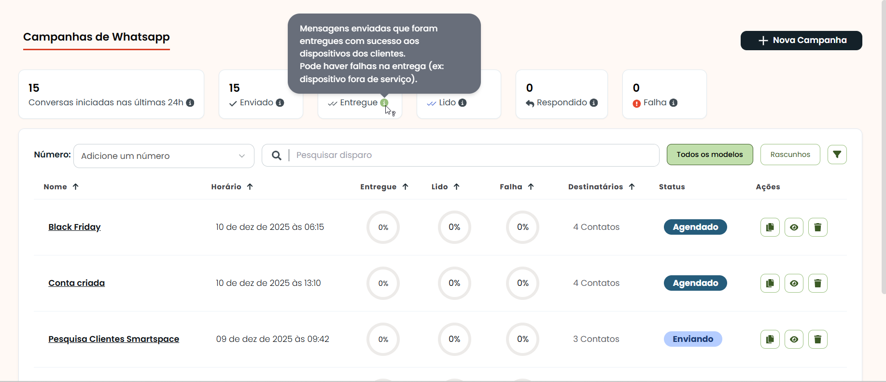Viewport: 886px width, 382px height.
Task: Open the filter funnel icon button
Action: point(837,155)
